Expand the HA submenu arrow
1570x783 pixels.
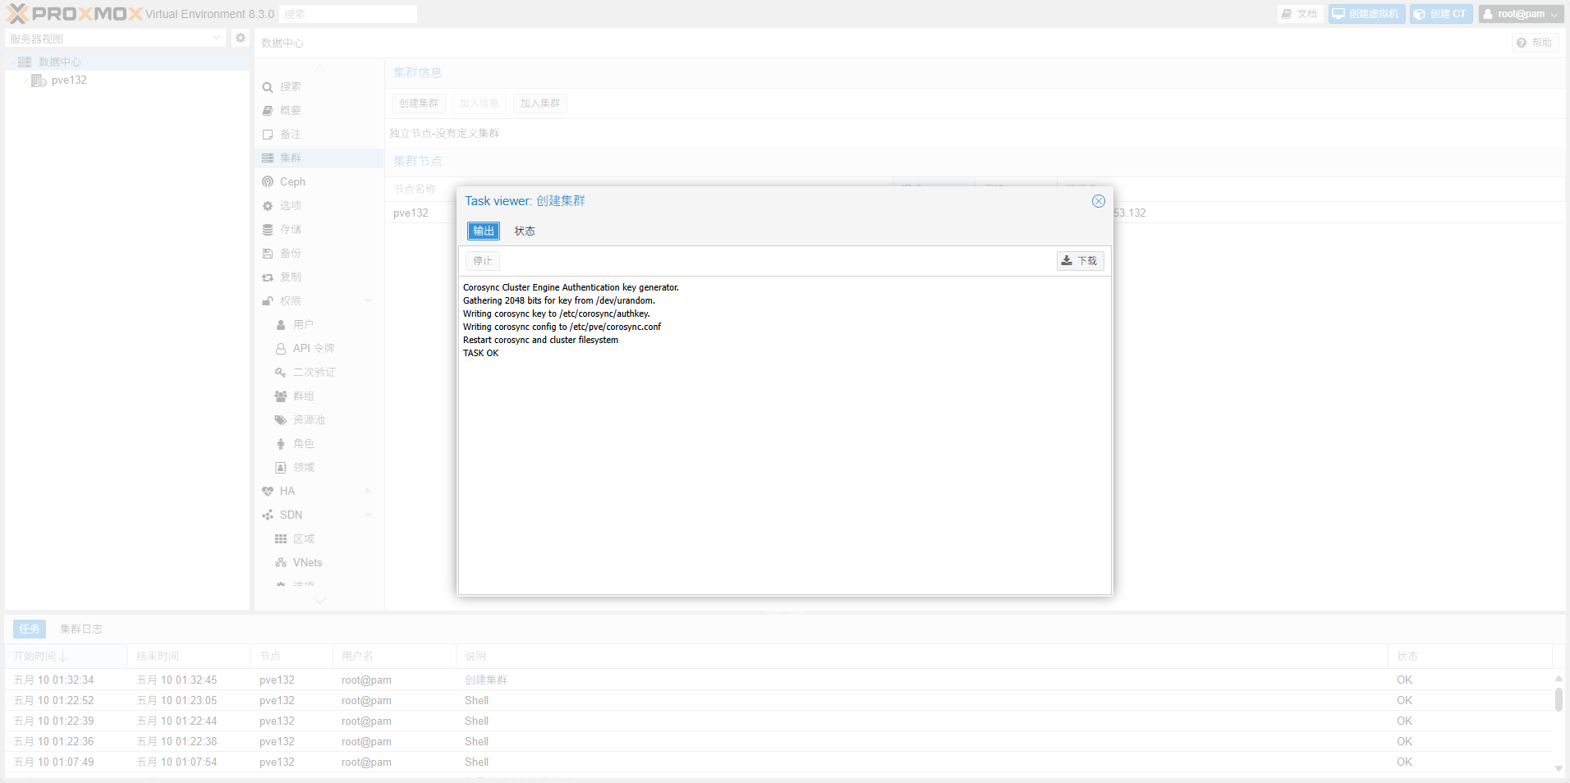coord(368,491)
